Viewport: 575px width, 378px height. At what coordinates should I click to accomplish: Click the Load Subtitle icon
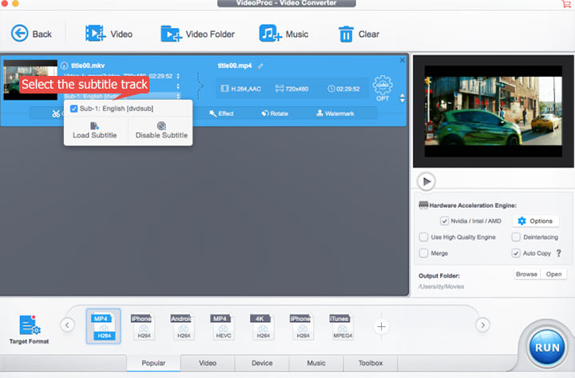click(94, 125)
